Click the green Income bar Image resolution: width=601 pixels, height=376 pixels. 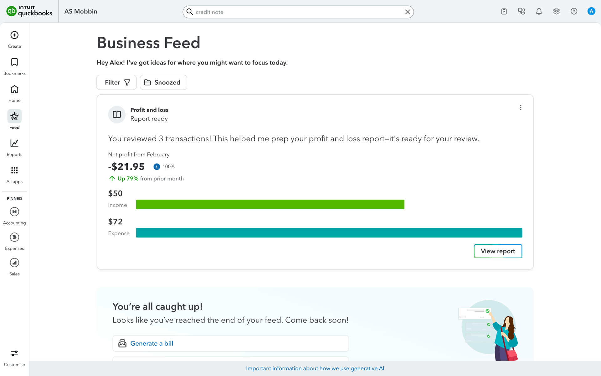pyautogui.click(x=270, y=205)
